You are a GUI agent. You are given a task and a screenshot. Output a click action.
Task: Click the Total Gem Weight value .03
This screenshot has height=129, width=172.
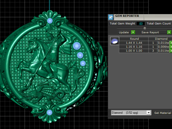[x=141, y=24]
